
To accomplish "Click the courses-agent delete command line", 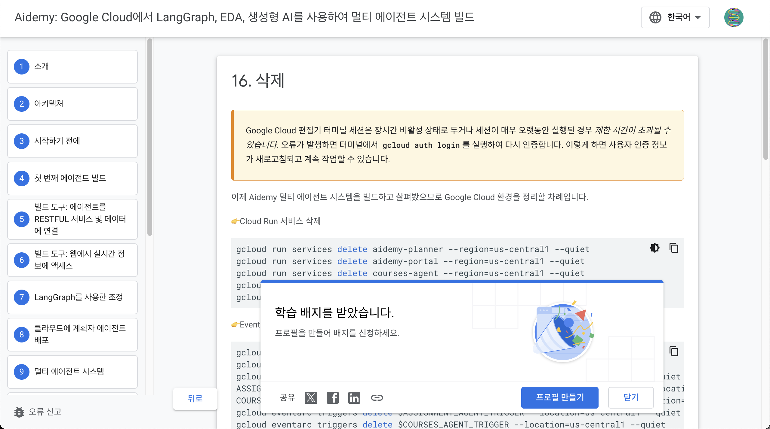I will [410, 273].
